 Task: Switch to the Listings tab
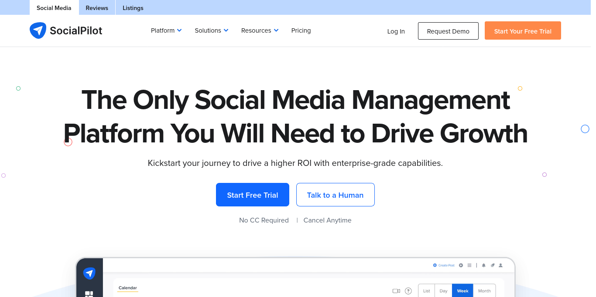(133, 8)
